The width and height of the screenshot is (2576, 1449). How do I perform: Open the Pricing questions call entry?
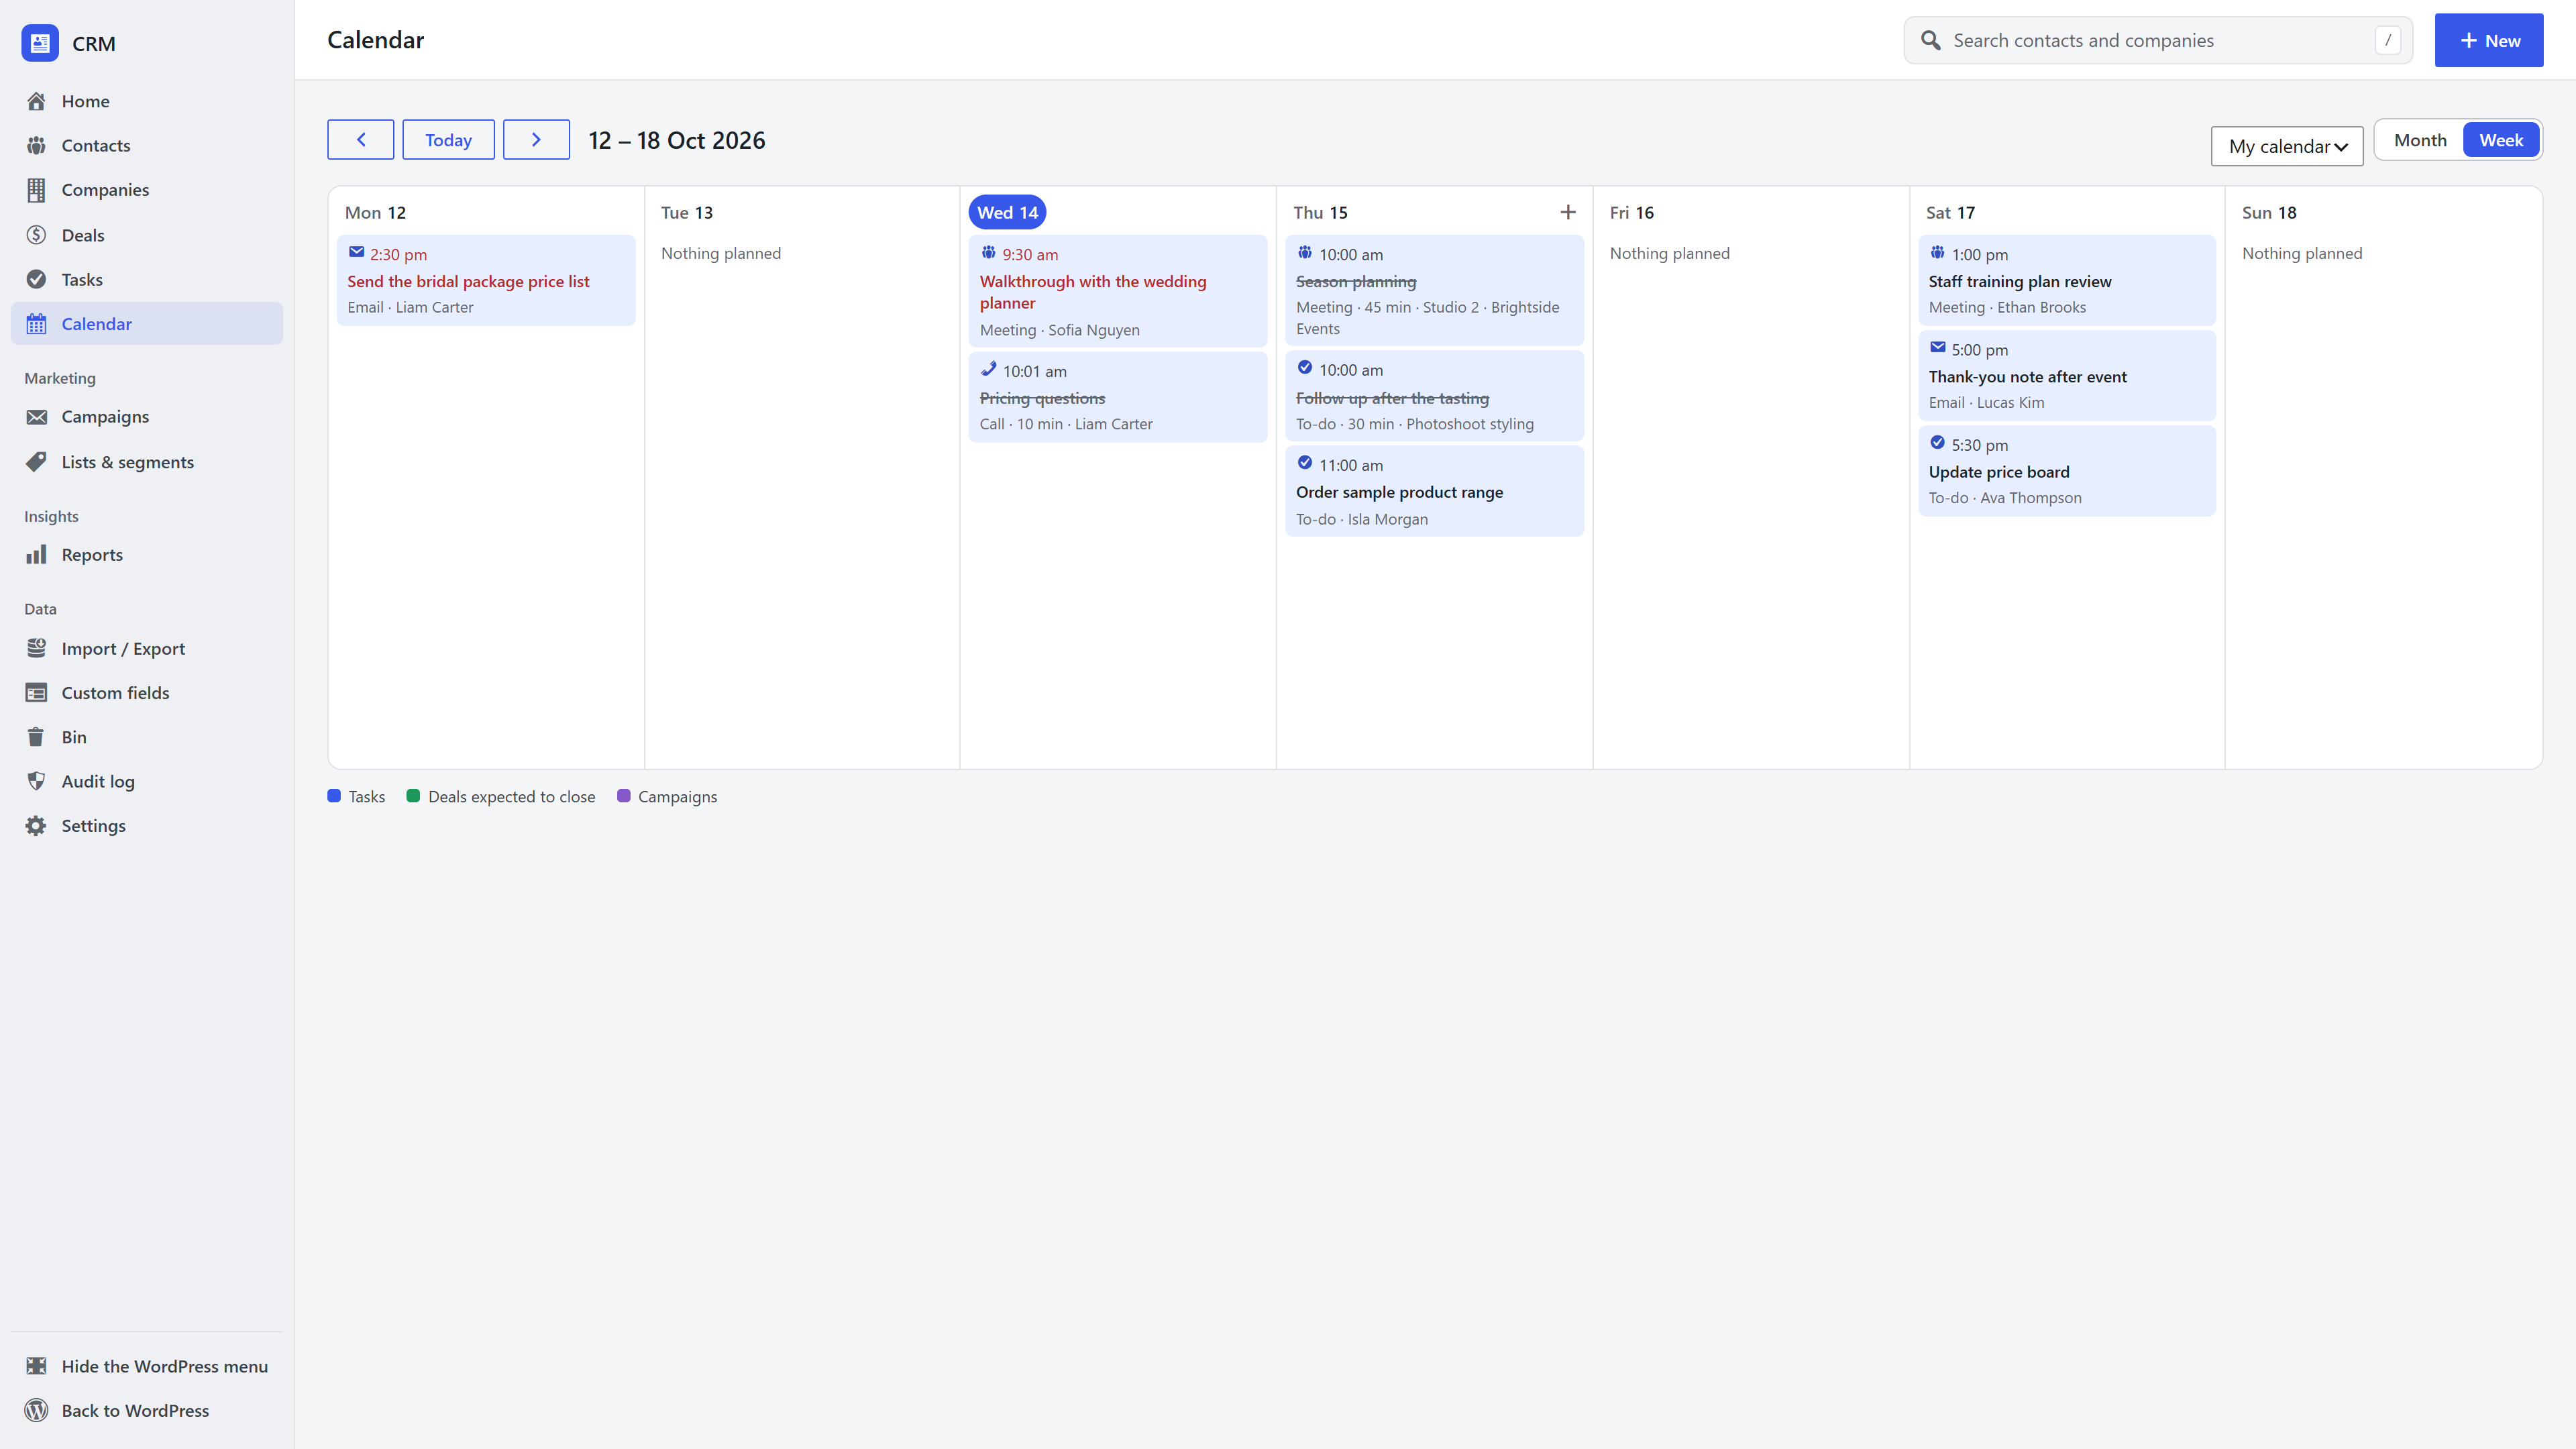pyautogui.click(x=1118, y=397)
